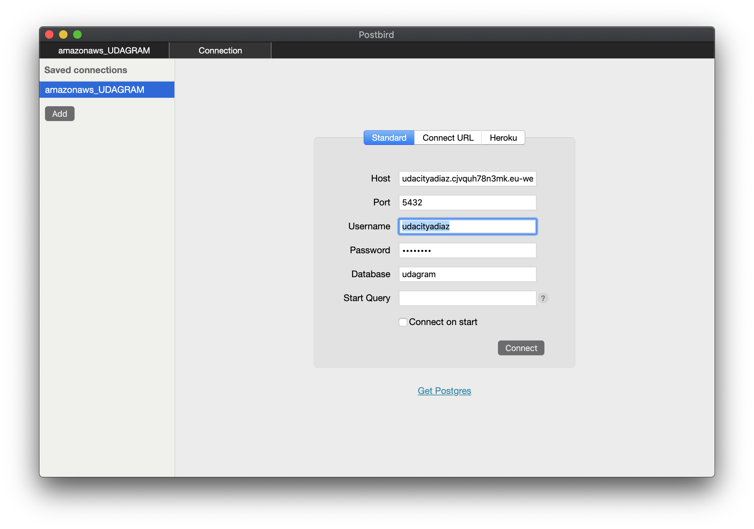Click the Start Query help question-mark icon

543,298
